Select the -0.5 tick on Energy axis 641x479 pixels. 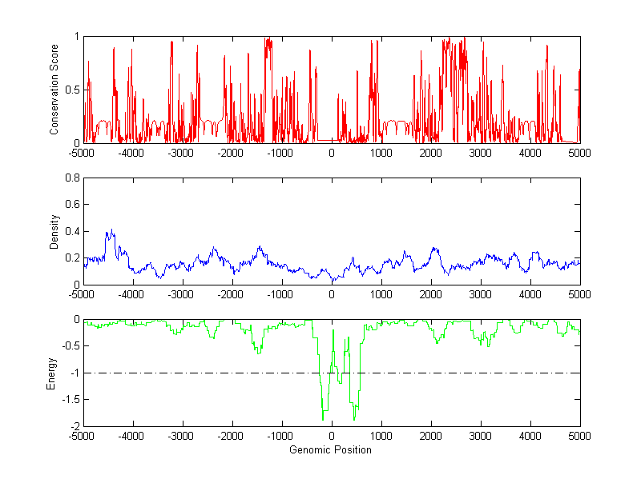click(x=69, y=346)
